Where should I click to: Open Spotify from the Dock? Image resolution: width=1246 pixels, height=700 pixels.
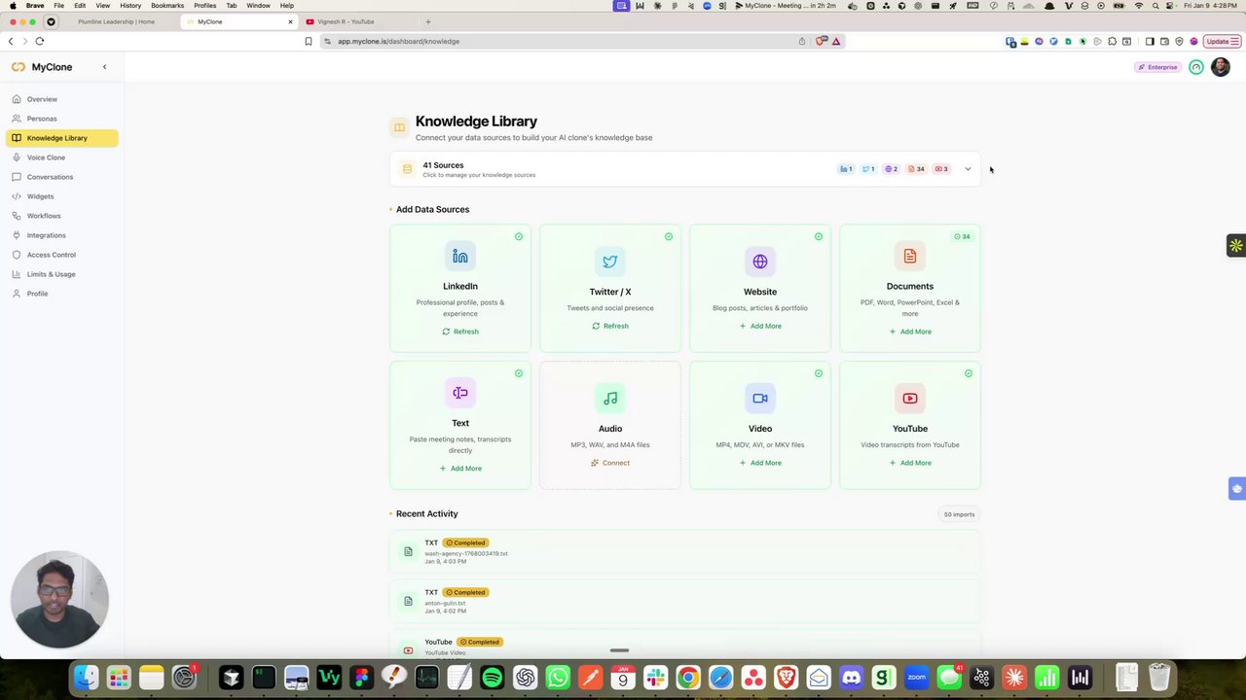pos(493,678)
